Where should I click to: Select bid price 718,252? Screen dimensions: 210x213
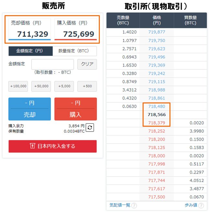[x=157, y=131]
